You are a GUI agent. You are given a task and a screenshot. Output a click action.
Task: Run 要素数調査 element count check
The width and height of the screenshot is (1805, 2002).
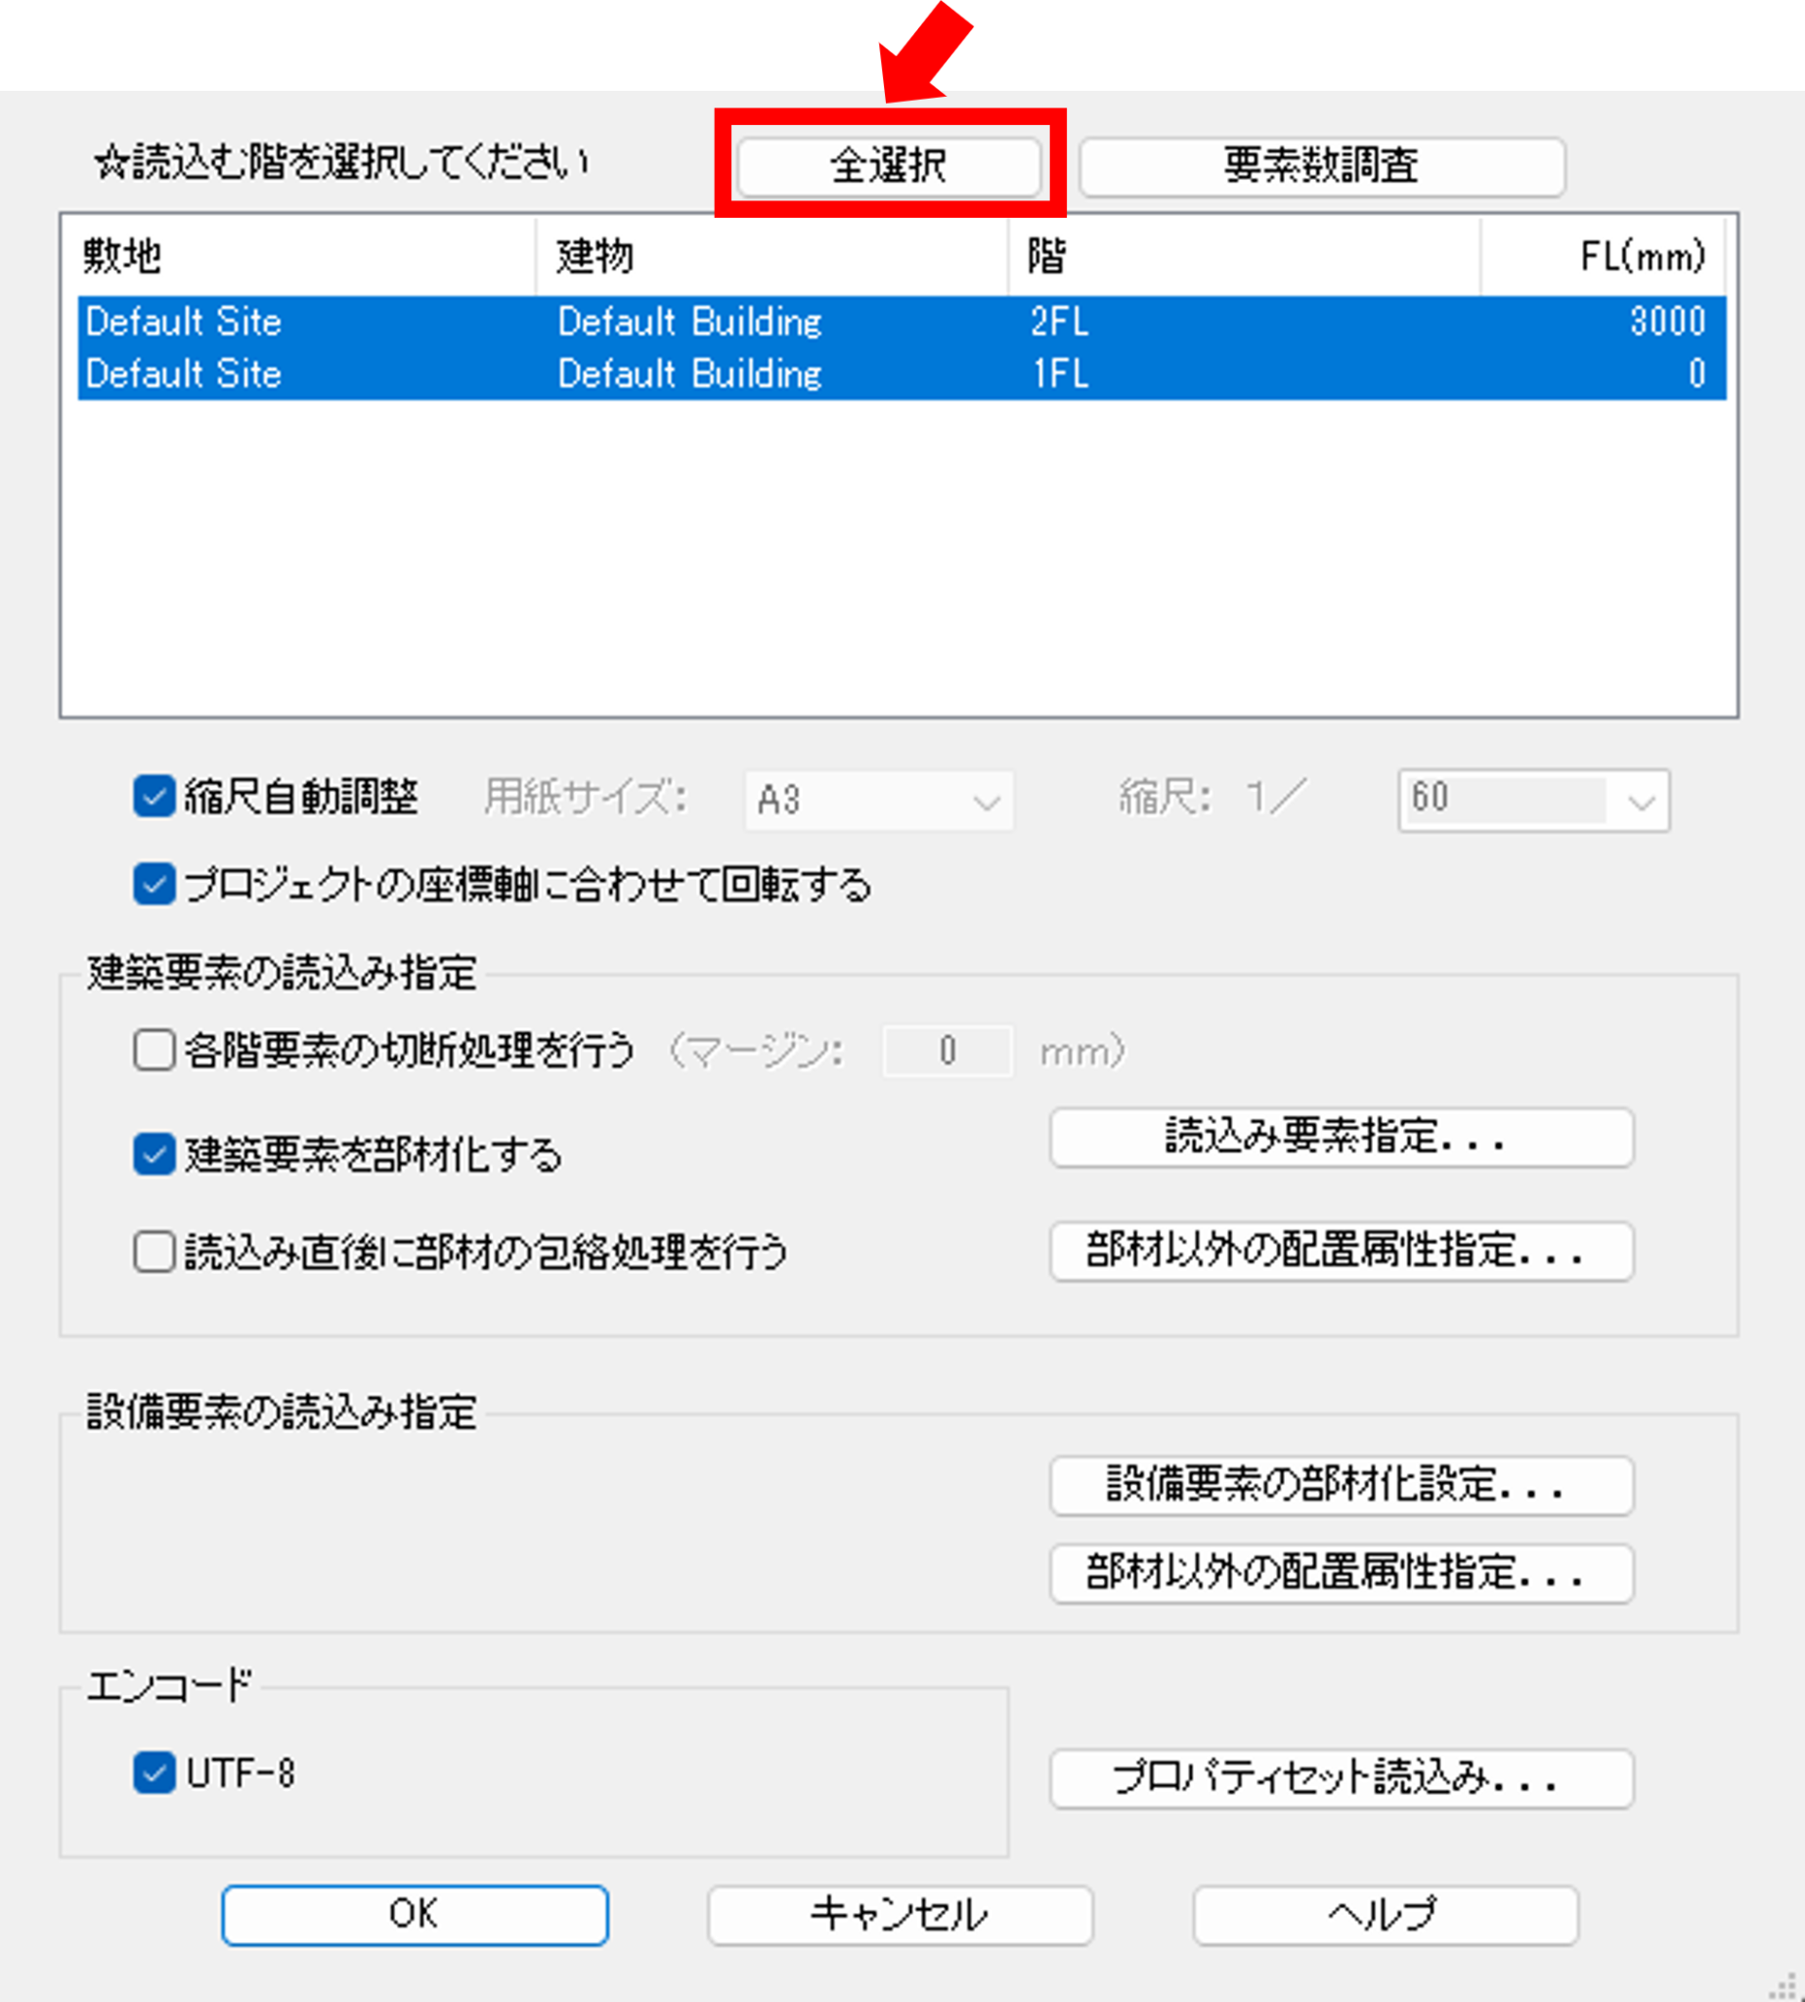[x=1322, y=165]
